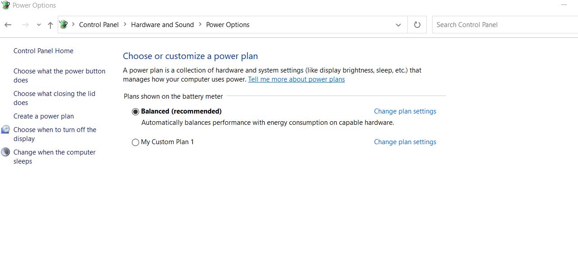Open the Tell me more about power plans link
578x269 pixels.
[296, 79]
